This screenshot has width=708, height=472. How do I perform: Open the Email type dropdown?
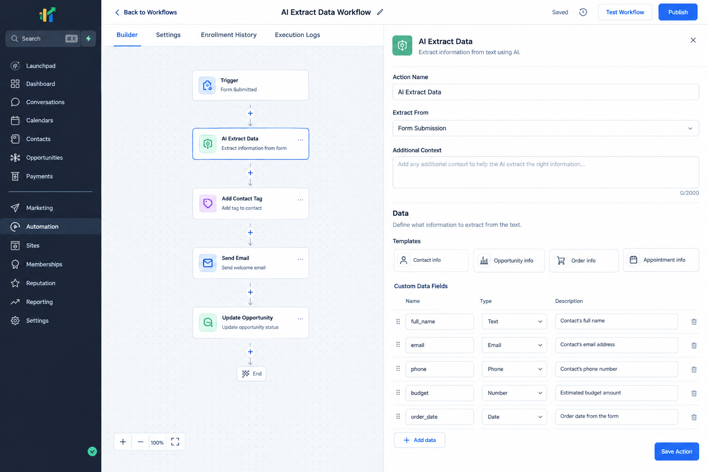pos(514,345)
